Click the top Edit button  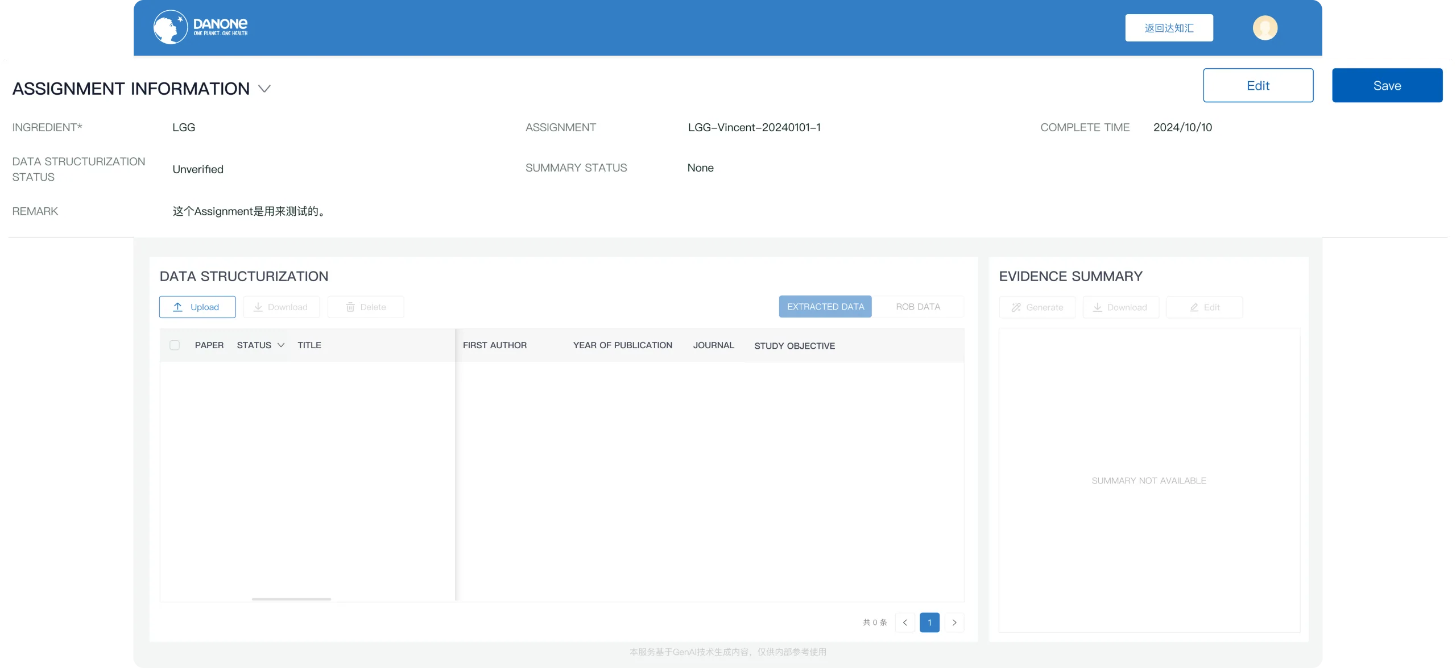point(1258,85)
